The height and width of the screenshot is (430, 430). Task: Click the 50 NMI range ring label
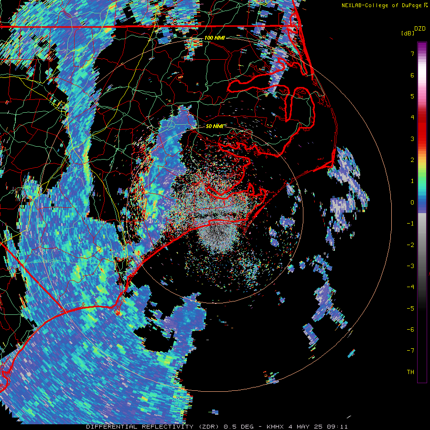[215, 127]
